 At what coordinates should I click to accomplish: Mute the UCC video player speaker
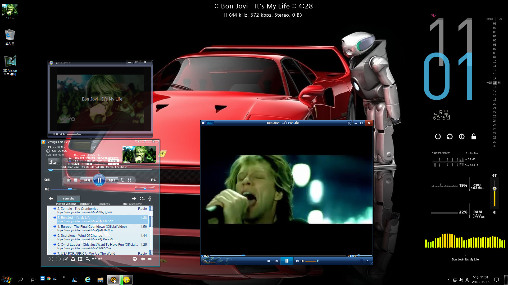pos(303,261)
